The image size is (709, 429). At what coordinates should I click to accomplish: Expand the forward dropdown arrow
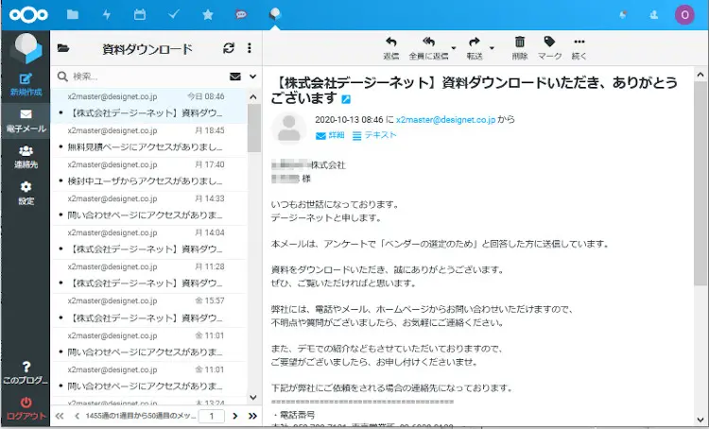point(492,48)
